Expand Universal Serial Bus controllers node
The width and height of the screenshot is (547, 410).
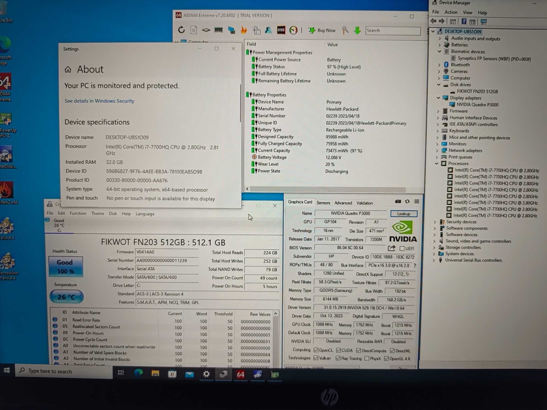434,260
